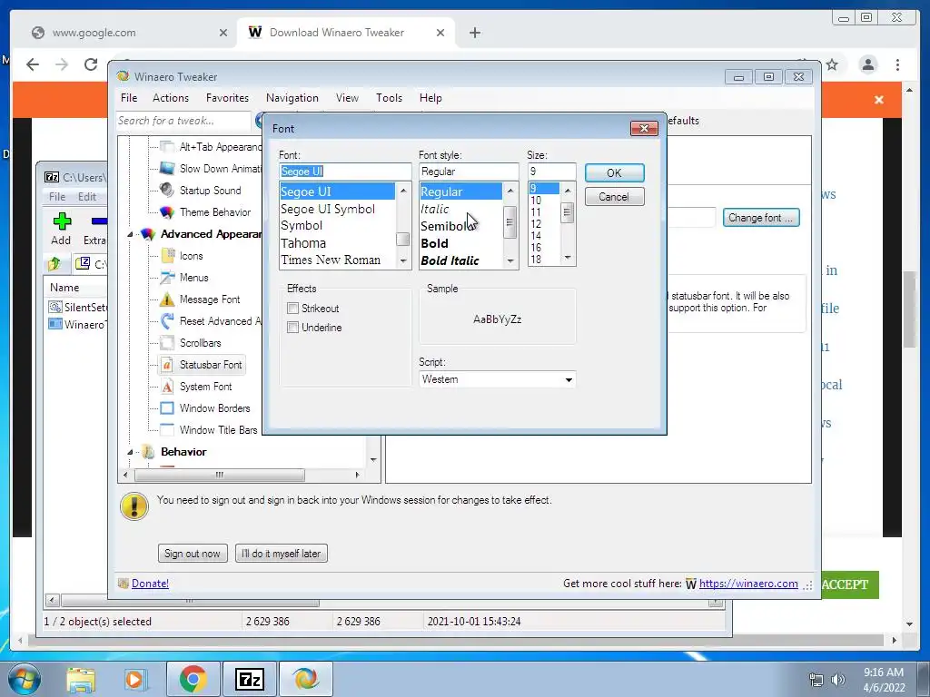The image size is (930, 697).
Task: Collapse the Behavior tree node
Action: click(130, 452)
